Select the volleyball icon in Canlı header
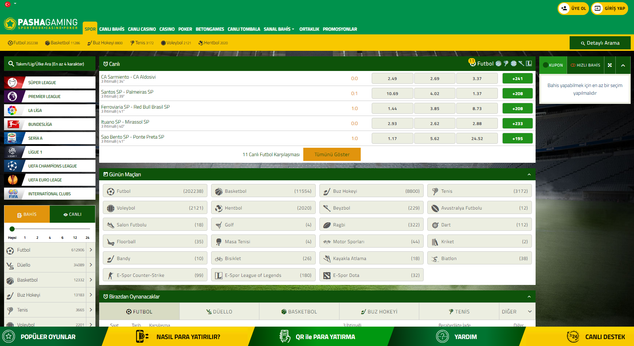This screenshot has height=346, width=634. [x=514, y=64]
